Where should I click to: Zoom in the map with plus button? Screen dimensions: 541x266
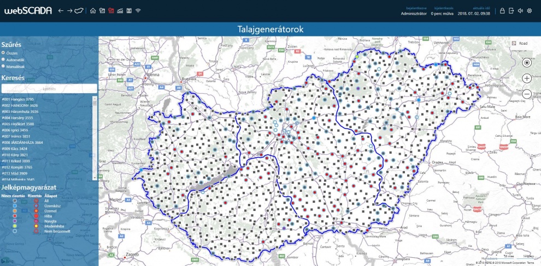tap(526, 78)
